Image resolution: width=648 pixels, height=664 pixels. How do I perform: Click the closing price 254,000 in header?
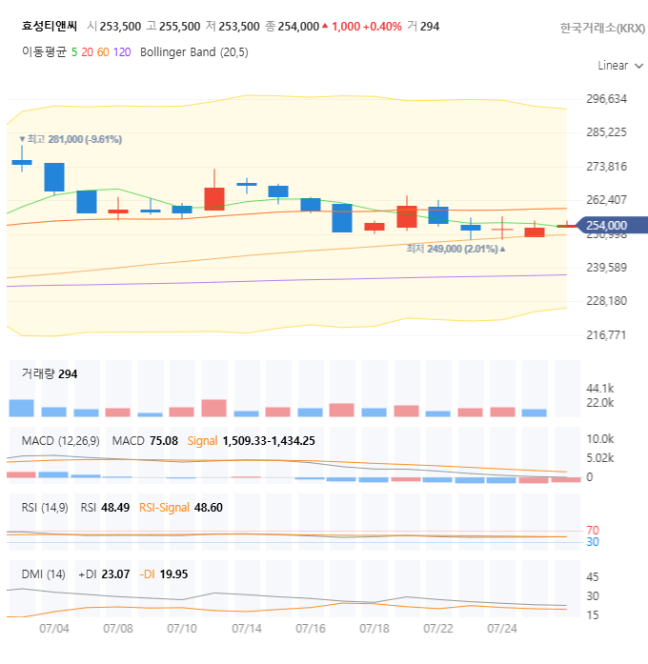(x=298, y=27)
